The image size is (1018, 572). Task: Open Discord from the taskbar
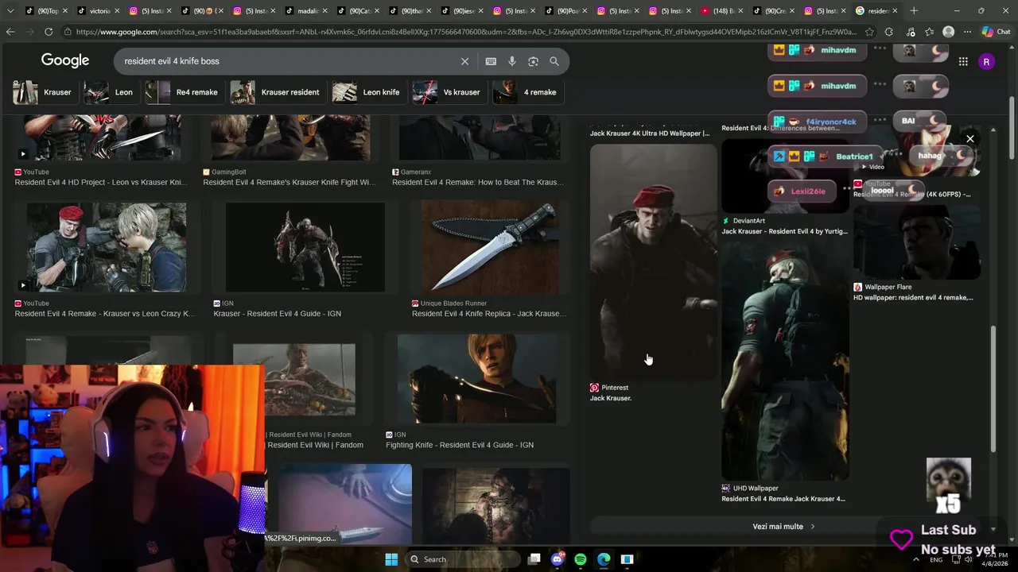pyautogui.click(x=558, y=559)
